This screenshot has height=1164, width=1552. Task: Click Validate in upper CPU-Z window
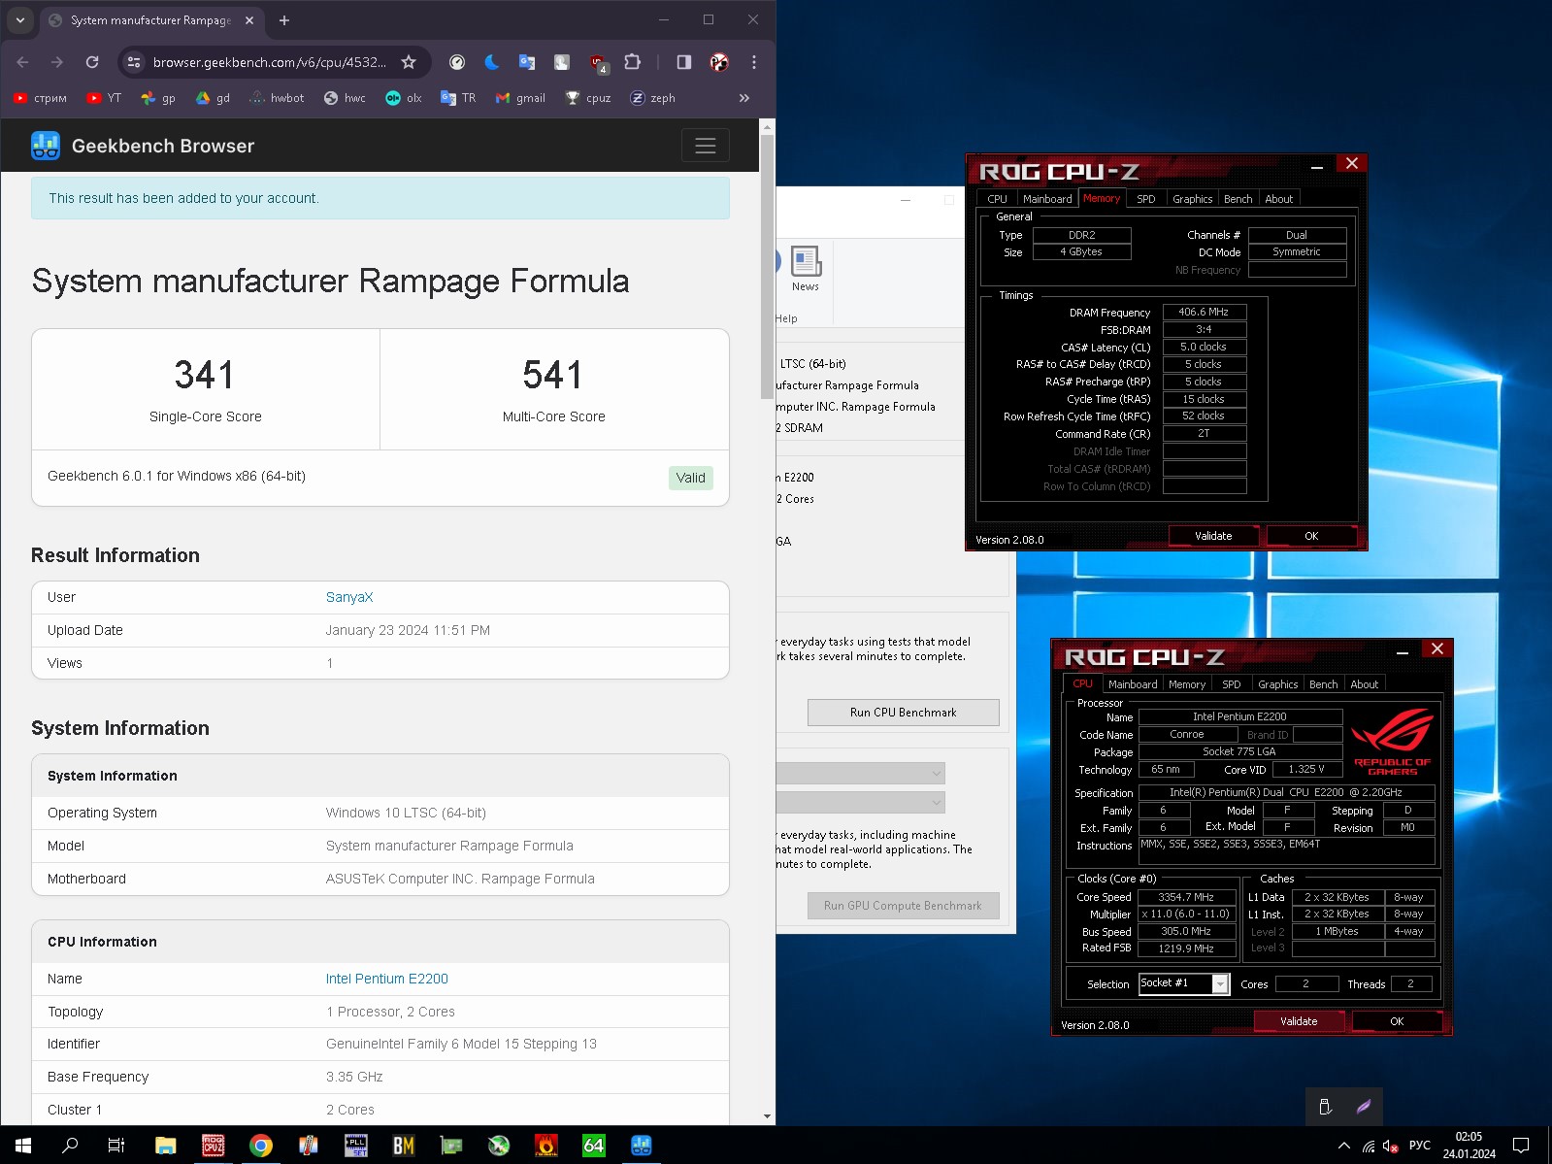pyautogui.click(x=1213, y=536)
